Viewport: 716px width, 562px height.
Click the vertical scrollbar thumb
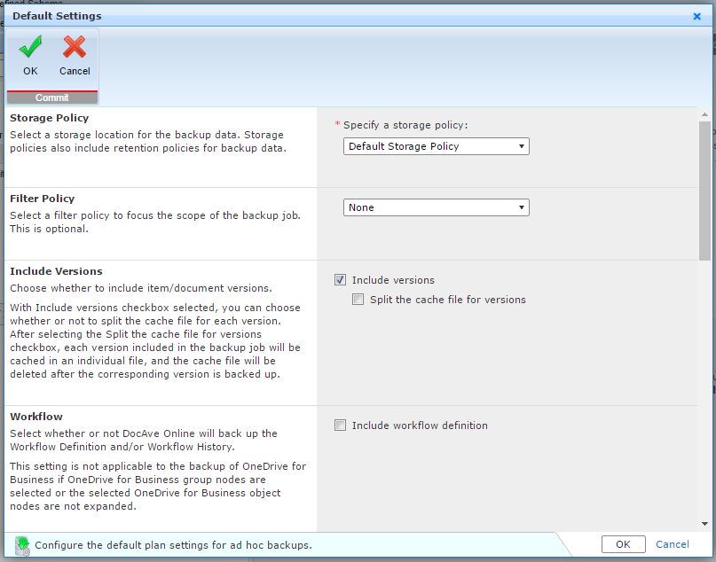click(704, 191)
